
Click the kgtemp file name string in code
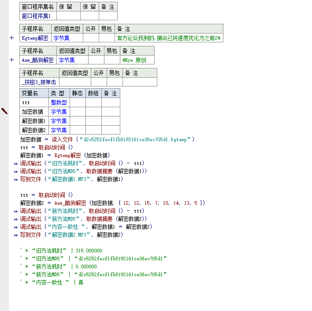coord(135,139)
